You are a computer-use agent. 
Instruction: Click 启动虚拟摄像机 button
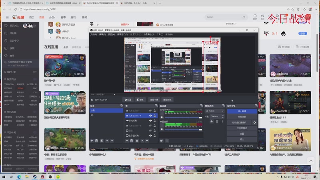(x=239, y=122)
